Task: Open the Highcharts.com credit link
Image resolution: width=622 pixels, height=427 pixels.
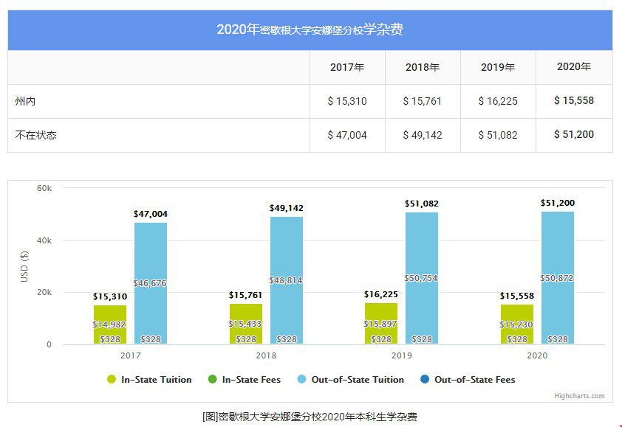Action: coord(580,396)
